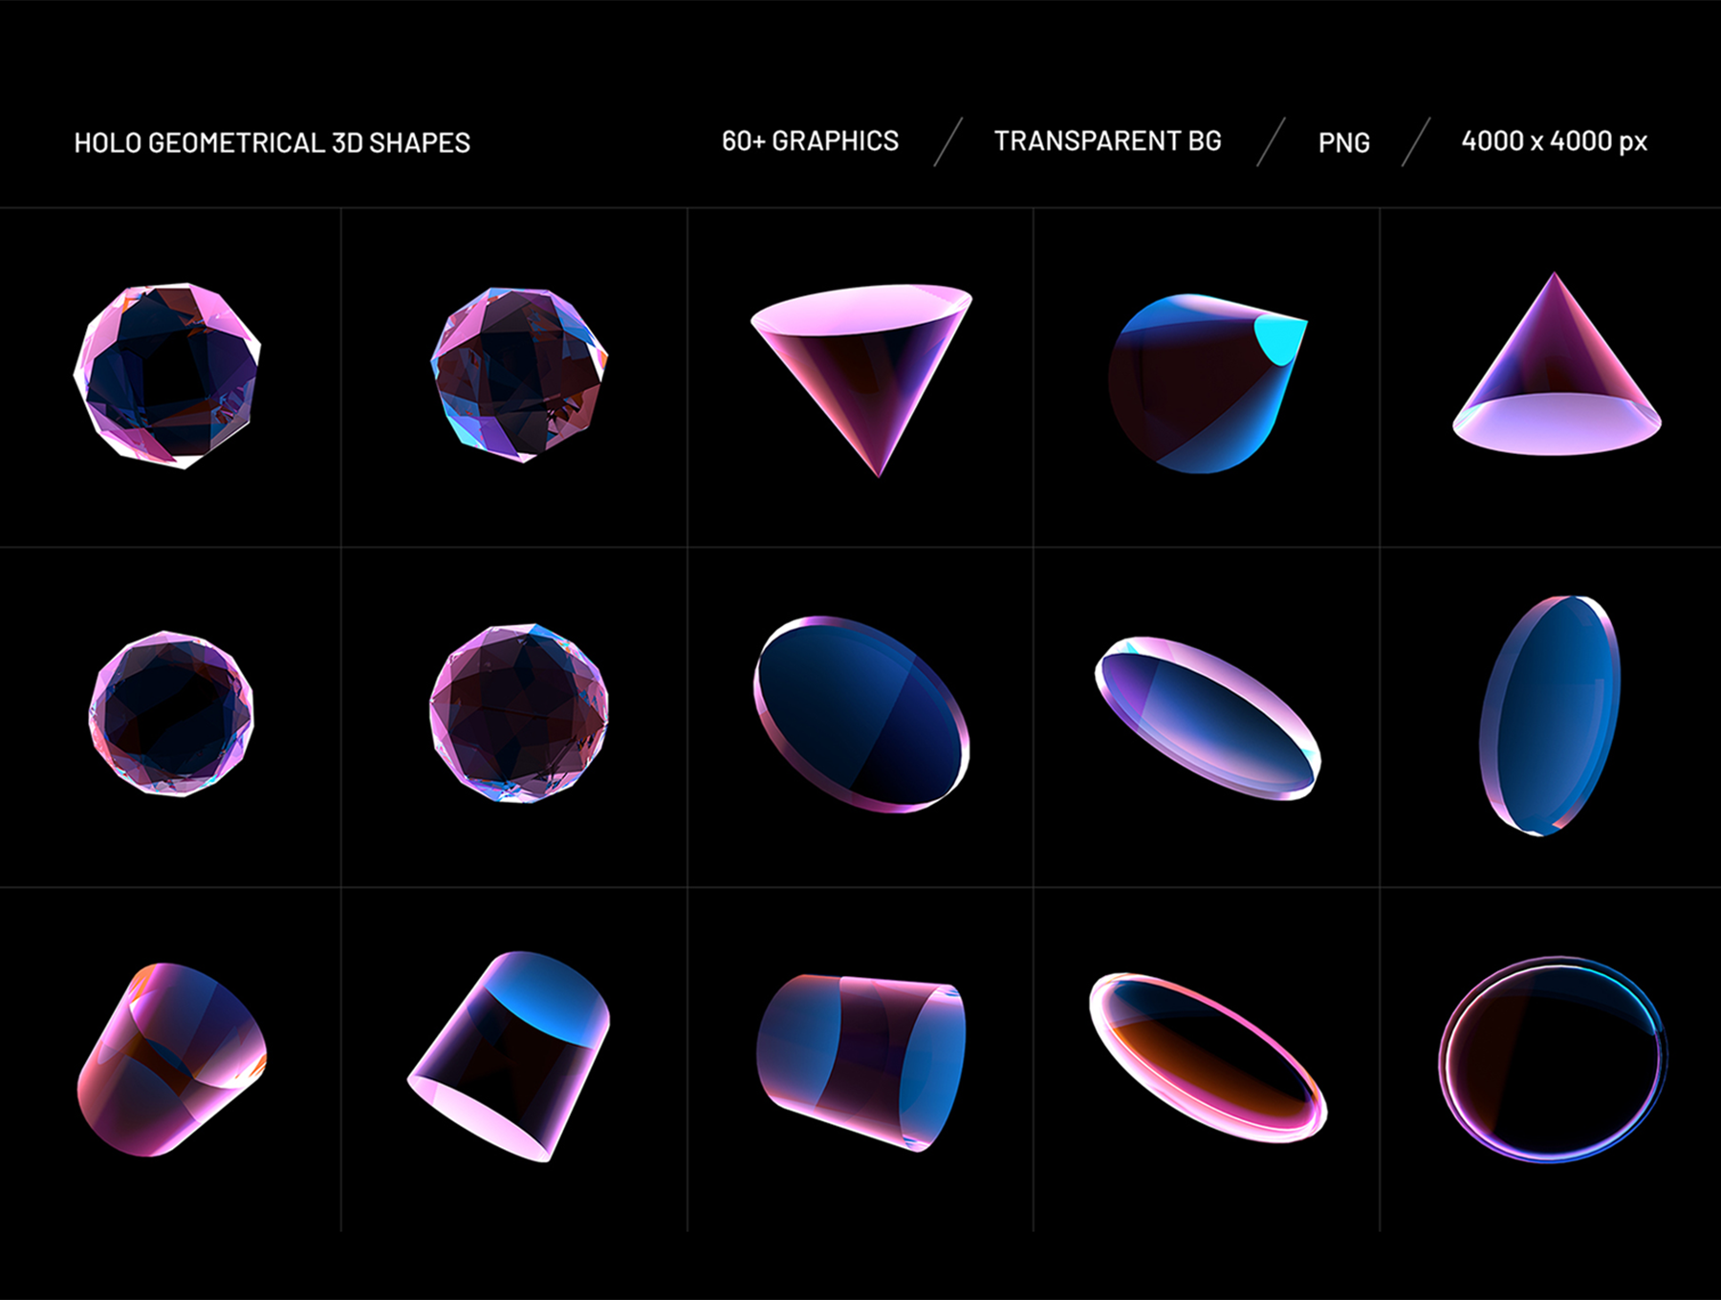Select the orange-tinted tilted oval ring
The image size is (1721, 1300).
click(x=1207, y=1057)
